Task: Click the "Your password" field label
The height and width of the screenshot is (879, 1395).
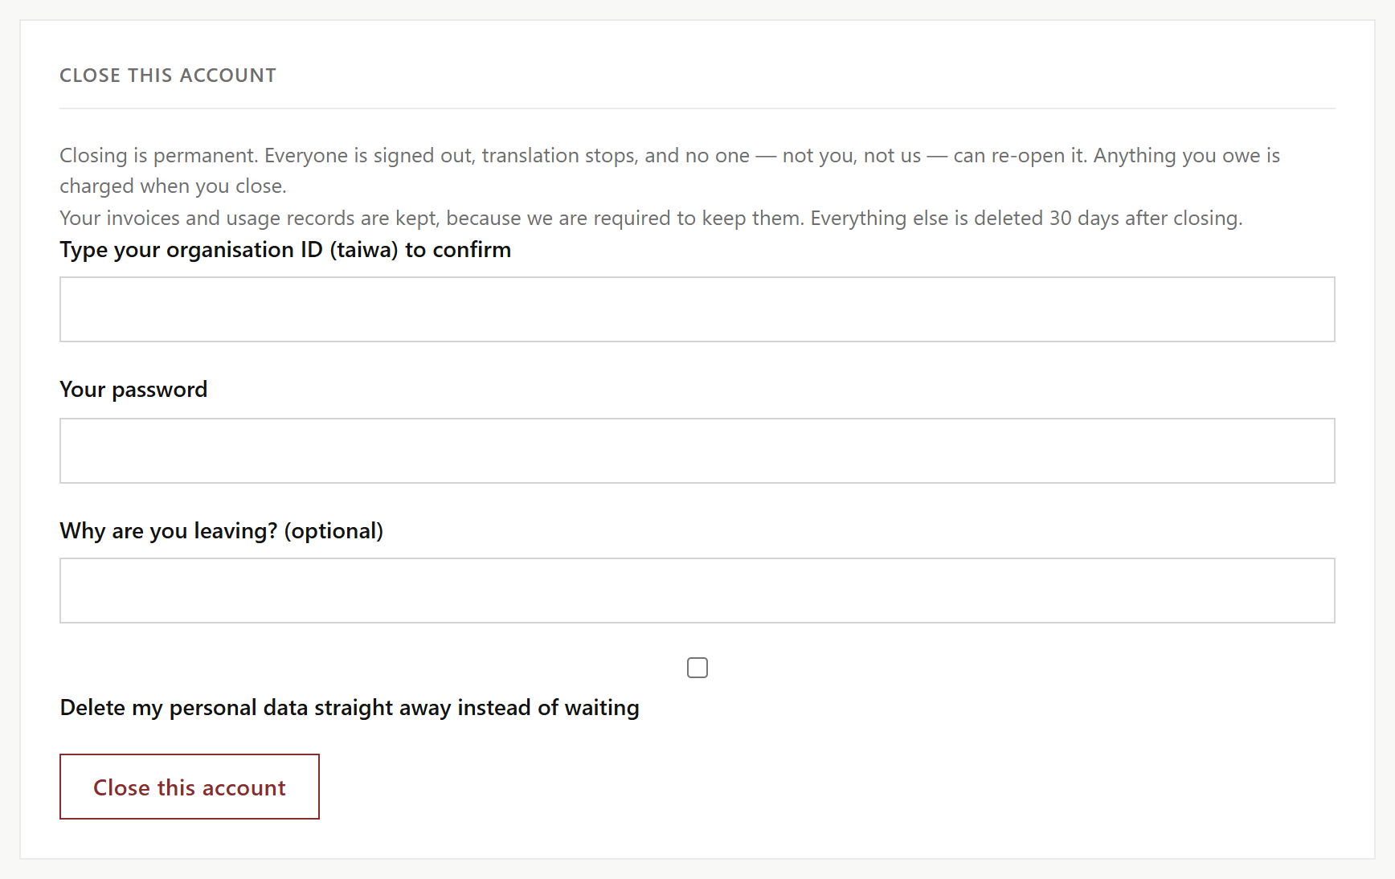Action: pyautogui.click(x=133, y=390)
